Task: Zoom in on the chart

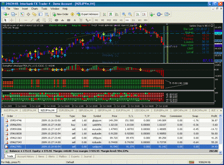Action: coord(124,14)
